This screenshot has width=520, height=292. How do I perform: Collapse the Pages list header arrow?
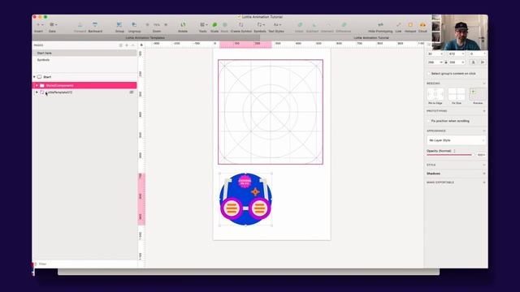click(133, 45)
